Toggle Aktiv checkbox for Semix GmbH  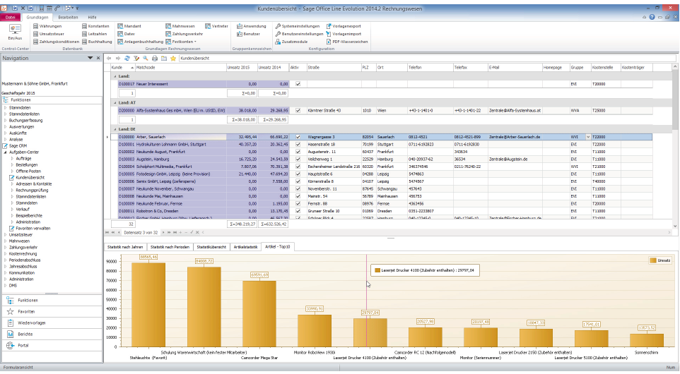click(x=298, y=181)
